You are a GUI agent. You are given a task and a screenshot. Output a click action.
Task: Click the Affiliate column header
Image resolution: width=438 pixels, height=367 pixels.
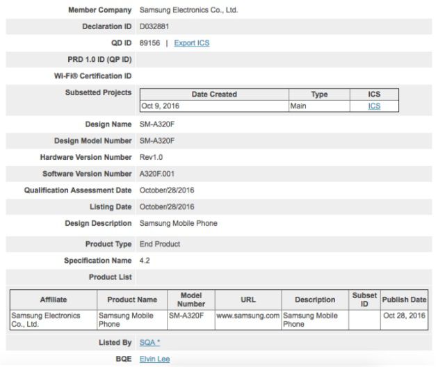tap(54, 300)
